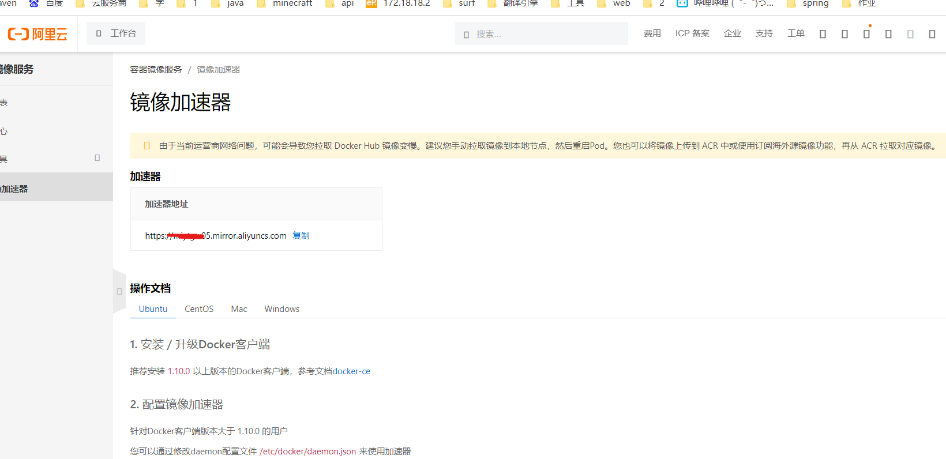The image size is (946, 459).
Task: Click the 像服务 sidebar heading
Action: [17, 69]
